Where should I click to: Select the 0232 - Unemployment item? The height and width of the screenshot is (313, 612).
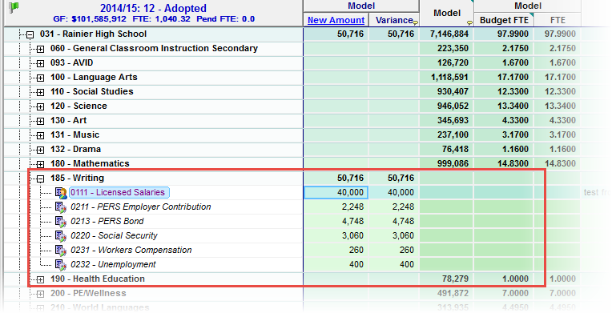click(x=113, y=265)
